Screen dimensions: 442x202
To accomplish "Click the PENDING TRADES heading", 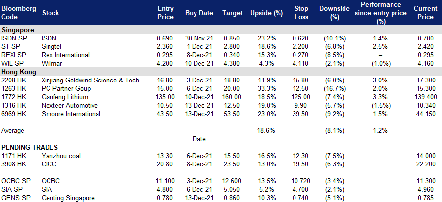I will (x=30, y=147).
